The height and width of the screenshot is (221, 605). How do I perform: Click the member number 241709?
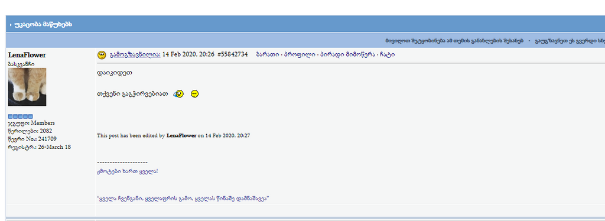[x=47, y=139]
